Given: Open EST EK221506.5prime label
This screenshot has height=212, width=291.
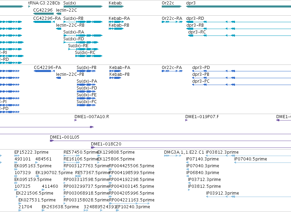Looking at the screenshot, I should tap(35, 194).
